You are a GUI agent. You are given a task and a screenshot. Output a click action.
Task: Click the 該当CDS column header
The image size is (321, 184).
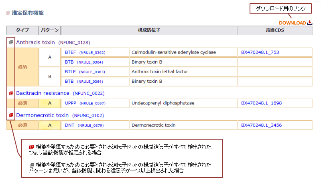[x=274, y=30]
